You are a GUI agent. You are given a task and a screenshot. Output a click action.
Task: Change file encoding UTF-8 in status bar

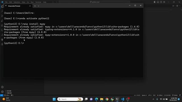tap(150, 95)
